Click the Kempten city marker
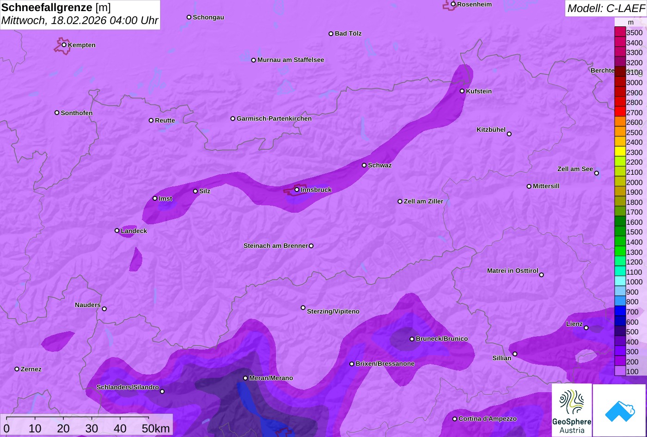The image size is (647, 437). (x=64, y=45)
